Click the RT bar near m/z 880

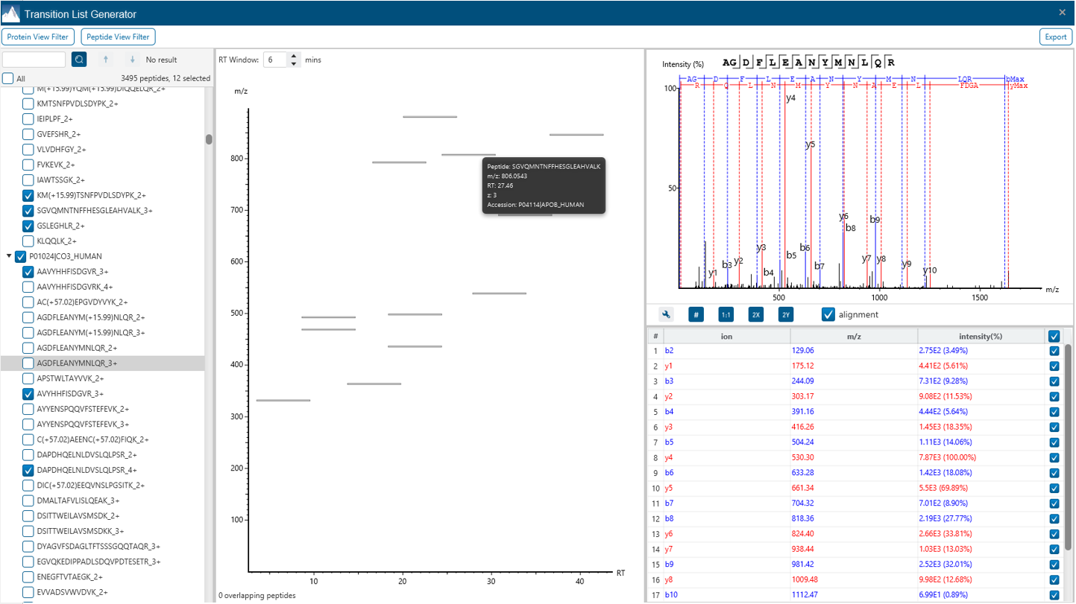click(x=430, y=117)
